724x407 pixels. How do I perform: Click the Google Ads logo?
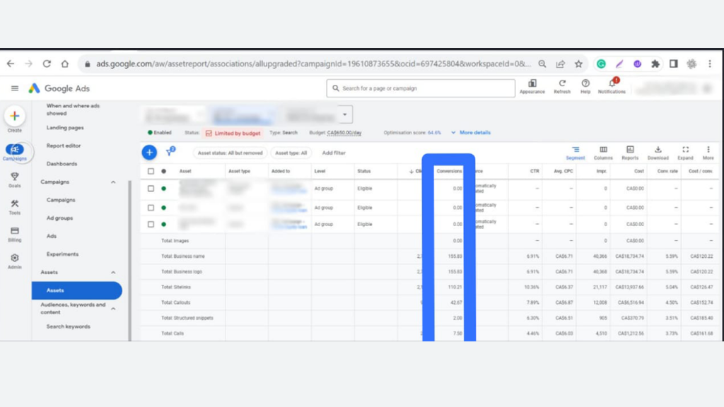coord(59,88)
